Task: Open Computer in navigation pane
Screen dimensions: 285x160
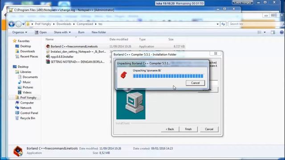Action: 27,103
